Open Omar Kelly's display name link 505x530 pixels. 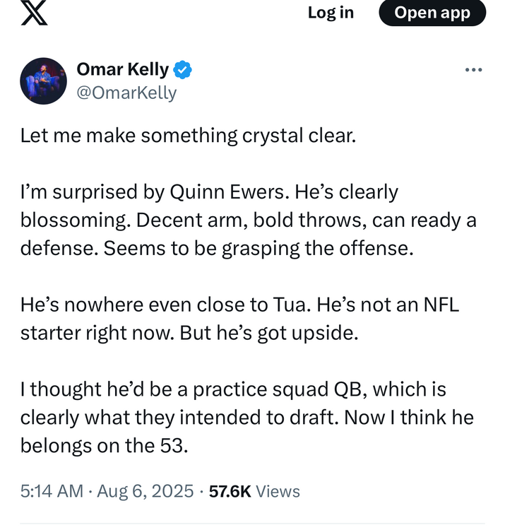tap(122, 69)
